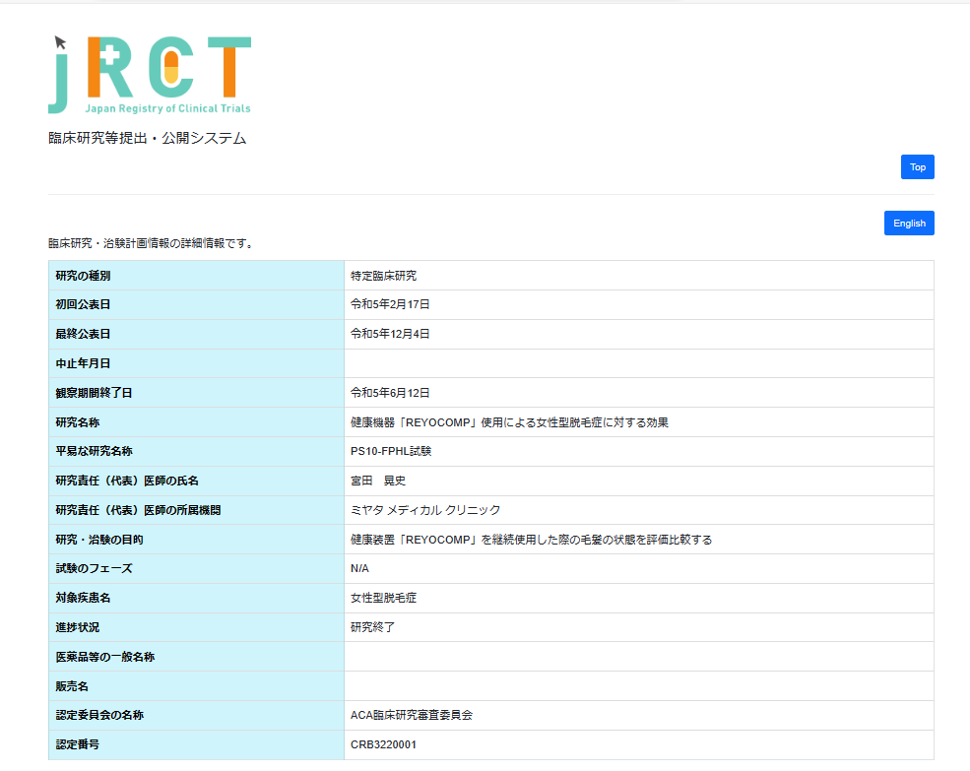Select the intro sentence 臨床研究・治験計画情報の詳細情報です。
970x771 pixels.
(153, 243)
